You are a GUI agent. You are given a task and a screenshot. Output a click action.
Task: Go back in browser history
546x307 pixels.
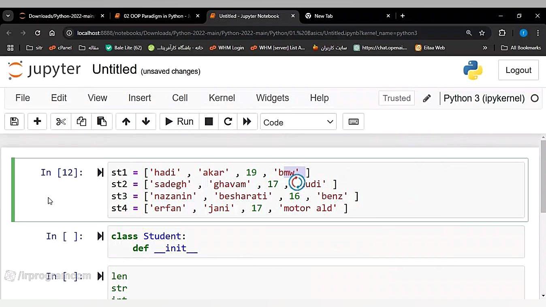click(x=9, y=33)
